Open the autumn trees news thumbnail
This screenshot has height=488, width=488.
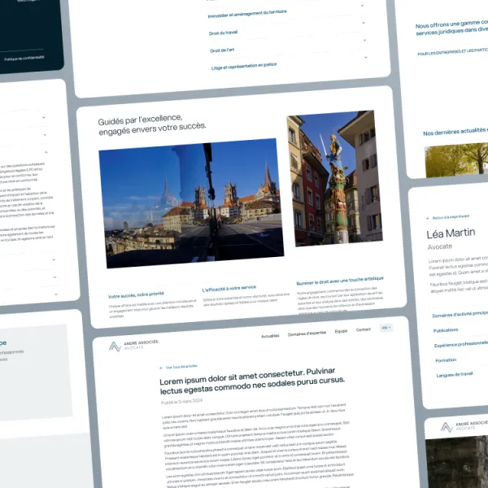[x=456, y=160]
